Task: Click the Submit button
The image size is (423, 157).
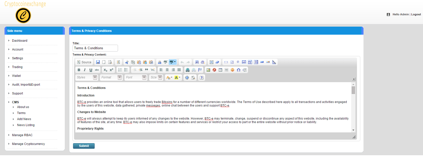Action: point(84,146)
